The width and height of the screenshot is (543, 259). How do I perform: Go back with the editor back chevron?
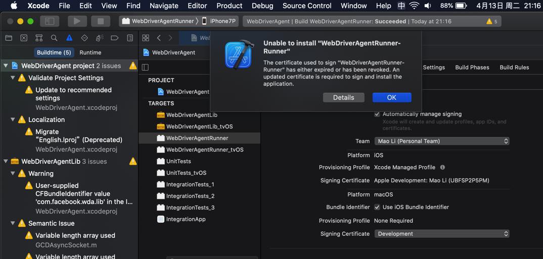tap(159, 38)
